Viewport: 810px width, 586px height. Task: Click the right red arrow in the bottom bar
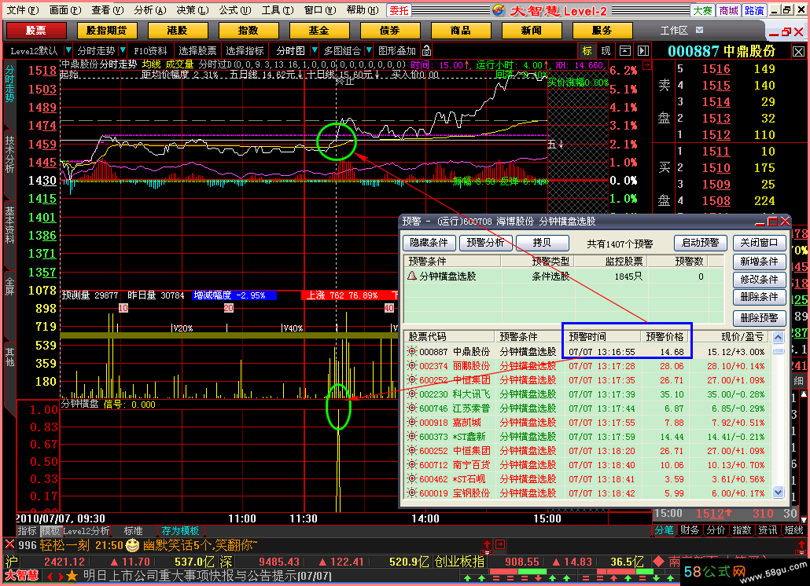[60, 577]
